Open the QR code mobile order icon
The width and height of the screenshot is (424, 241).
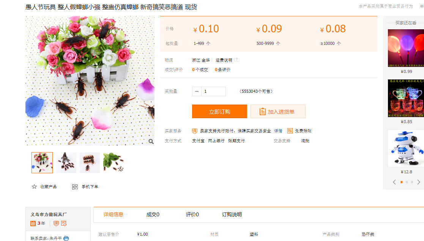click(x=75, y=187)
